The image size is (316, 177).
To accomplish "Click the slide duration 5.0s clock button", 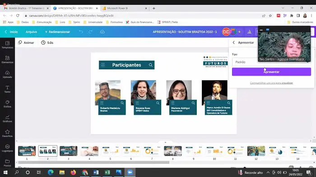I will point(47,43).
